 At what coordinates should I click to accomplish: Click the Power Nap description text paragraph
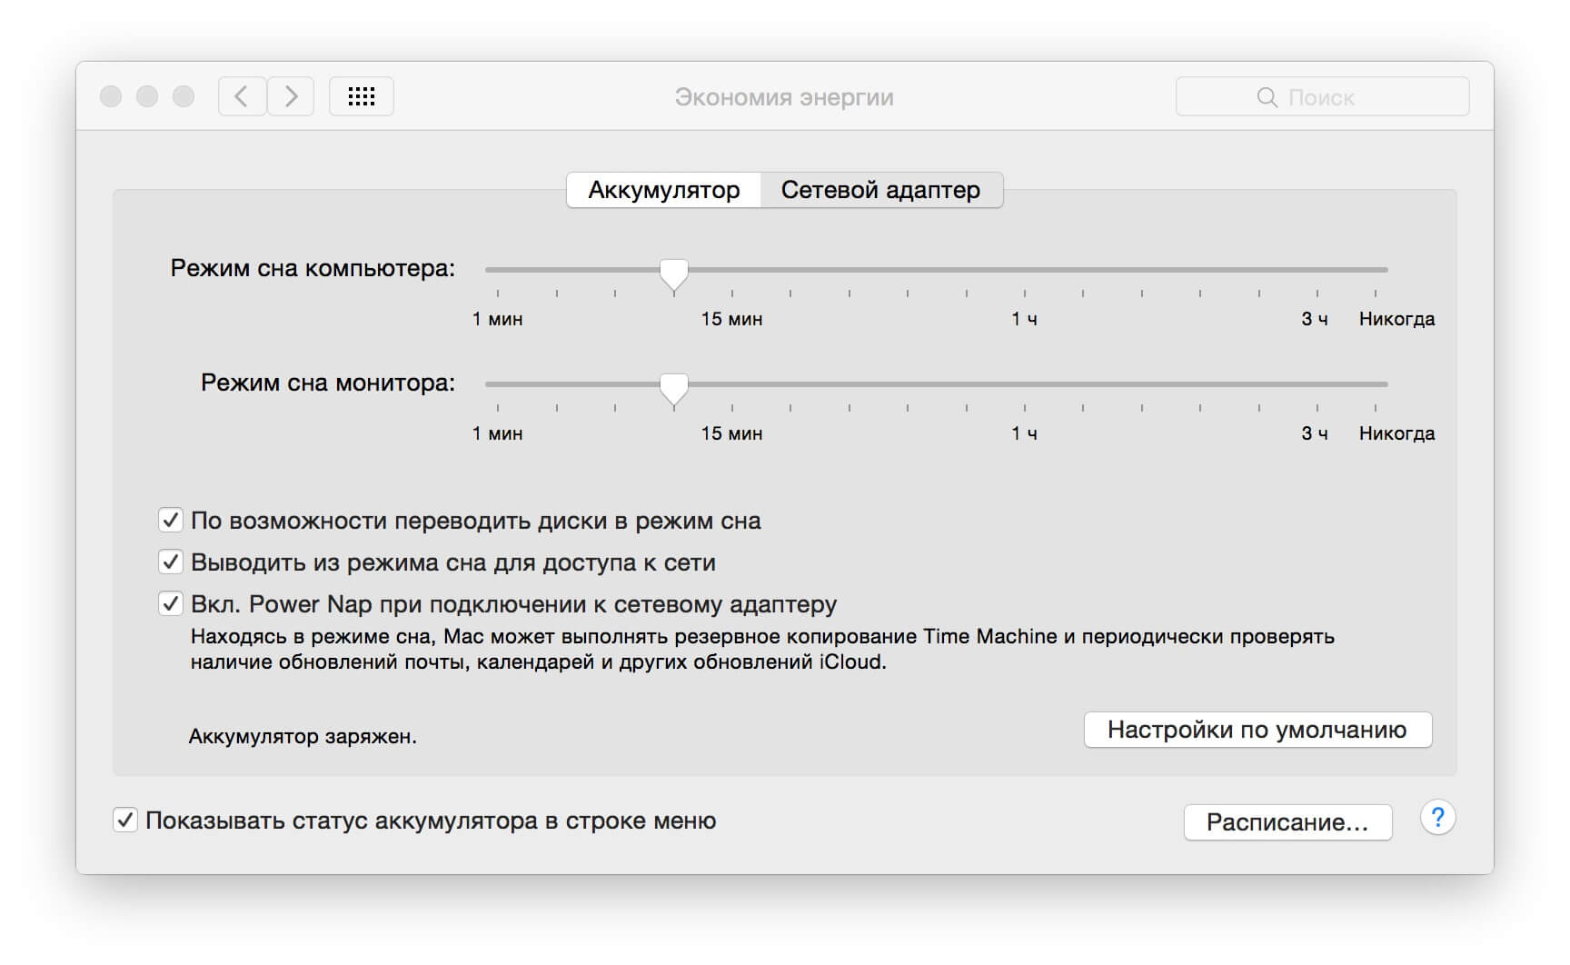(x=762, y=649)
